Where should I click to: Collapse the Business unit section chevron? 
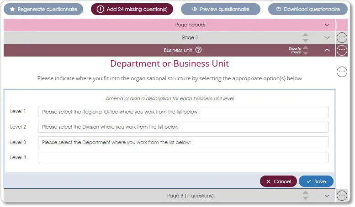[x=327, y=50]
